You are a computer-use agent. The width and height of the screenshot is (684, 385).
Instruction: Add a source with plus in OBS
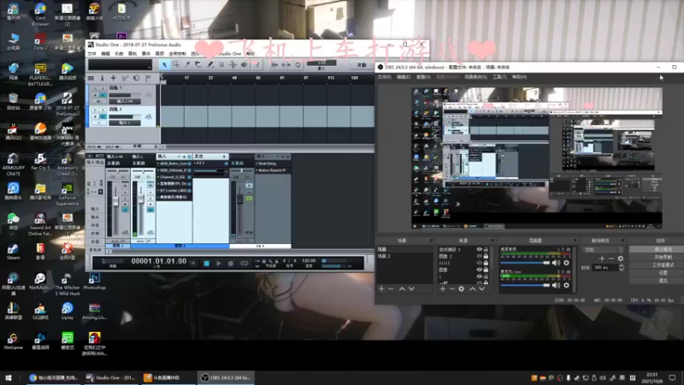(x=443, y=289)
